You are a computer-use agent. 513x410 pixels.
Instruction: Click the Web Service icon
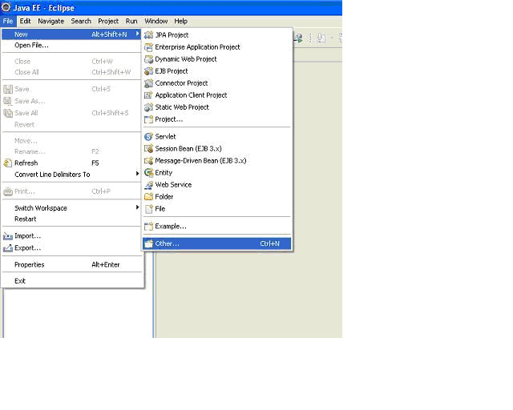pos(148,185)
